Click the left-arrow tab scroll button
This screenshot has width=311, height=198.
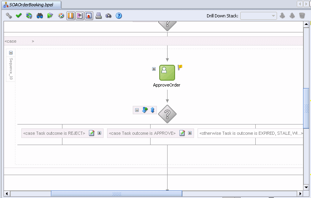[300, 4]
